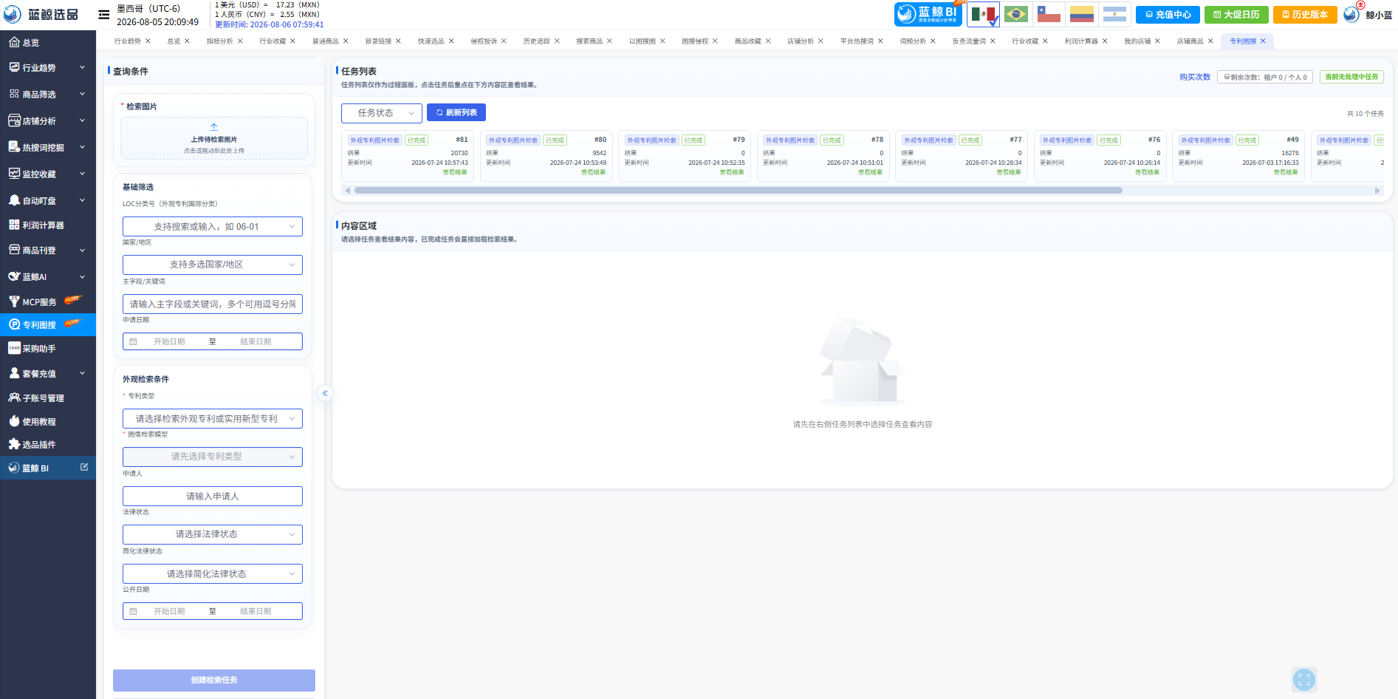Viewport: 1398px width, 699px height.
Task: Select the Mexico flag site
Action: (983, 14)
